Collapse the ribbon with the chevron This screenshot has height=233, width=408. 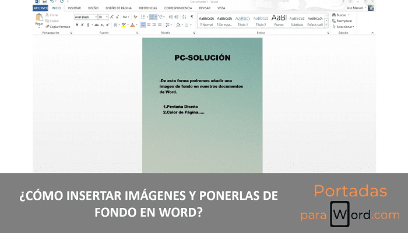(x=372, y=33)
